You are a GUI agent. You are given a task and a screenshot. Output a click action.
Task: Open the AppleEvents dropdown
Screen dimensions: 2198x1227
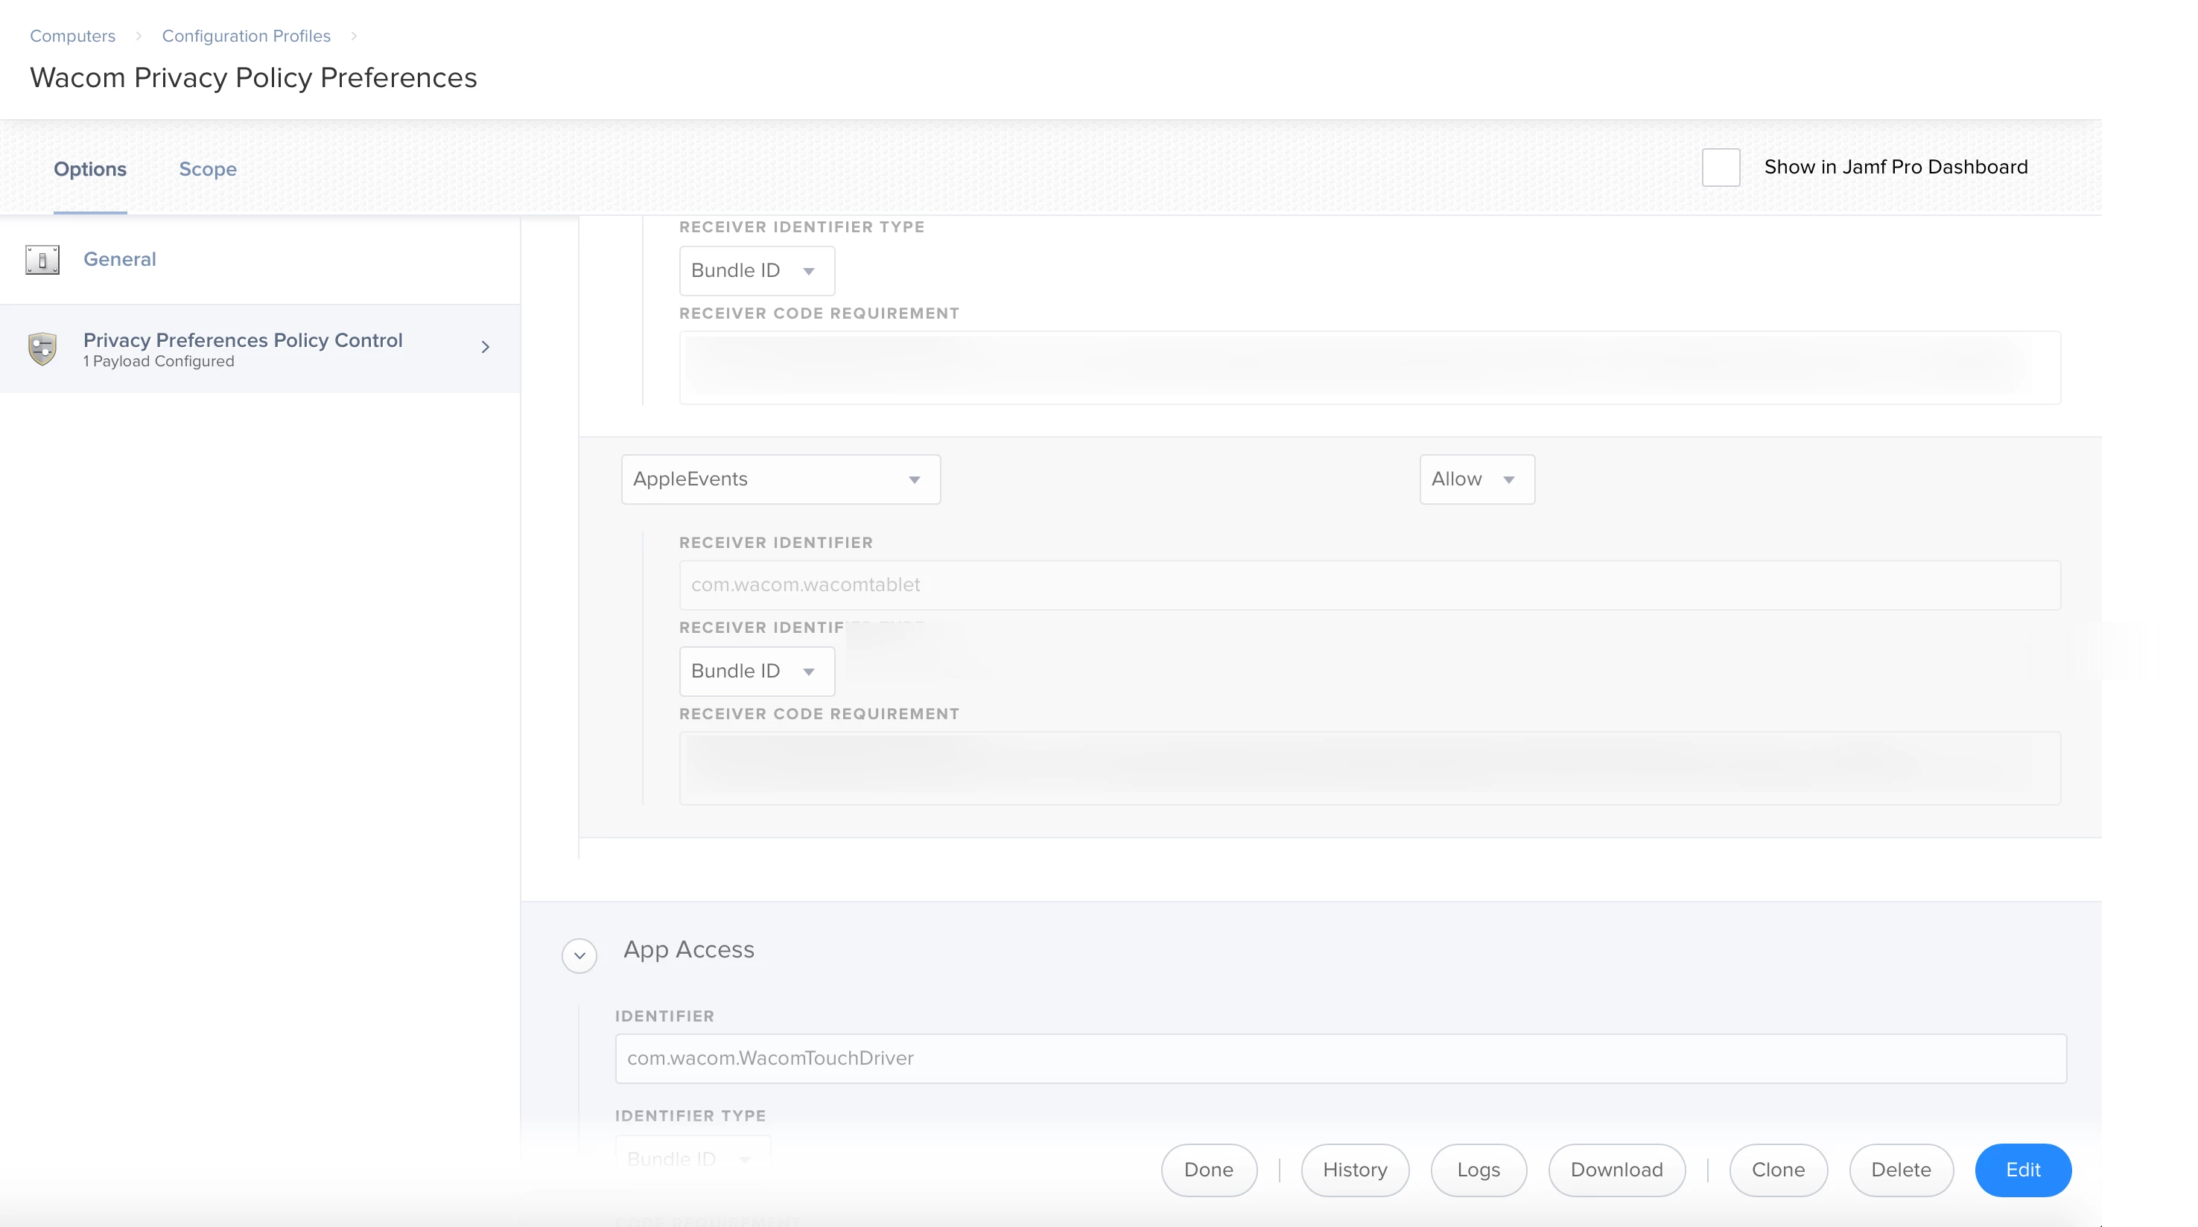point(780,479)
